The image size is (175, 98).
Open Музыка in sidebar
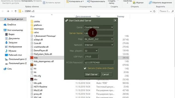11,51
